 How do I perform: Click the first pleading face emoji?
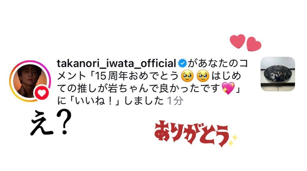(187, 76)
